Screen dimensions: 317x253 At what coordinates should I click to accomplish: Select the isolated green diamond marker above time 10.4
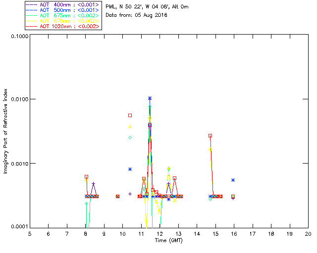tap(130, 137)
